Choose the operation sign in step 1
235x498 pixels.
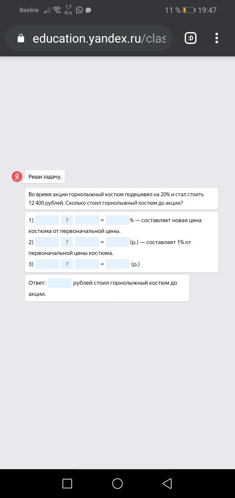coord(67,220)
